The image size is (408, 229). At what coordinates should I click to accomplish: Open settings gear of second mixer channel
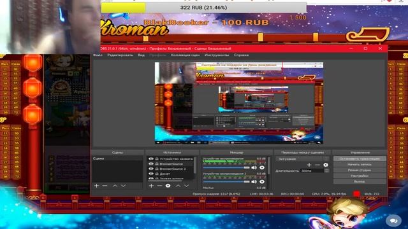pos(262,181)
